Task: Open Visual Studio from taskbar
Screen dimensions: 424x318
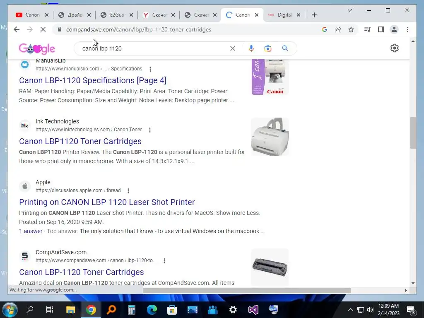Action: pyautogui.click(x=253, y=310)
